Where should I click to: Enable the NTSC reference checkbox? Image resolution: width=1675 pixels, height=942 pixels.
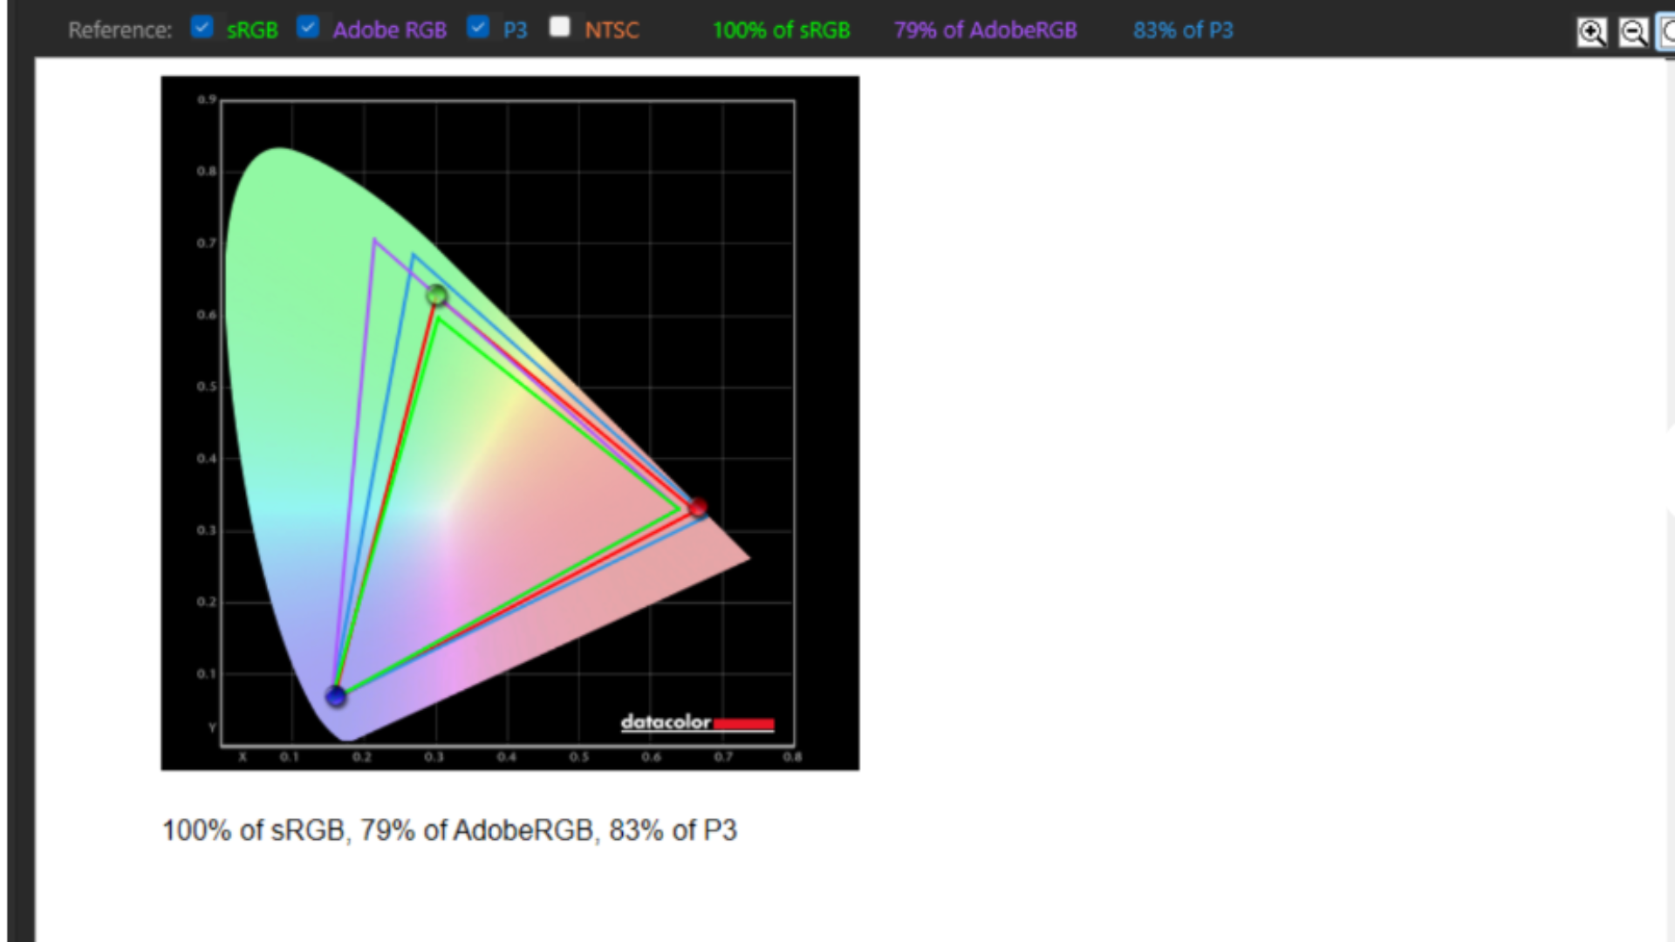click(x=560, y=28)
